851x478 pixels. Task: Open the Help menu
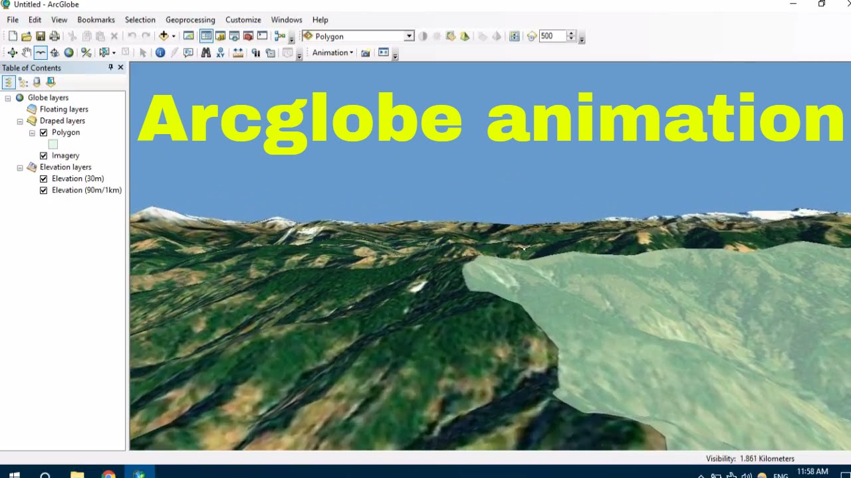[320, 20]
